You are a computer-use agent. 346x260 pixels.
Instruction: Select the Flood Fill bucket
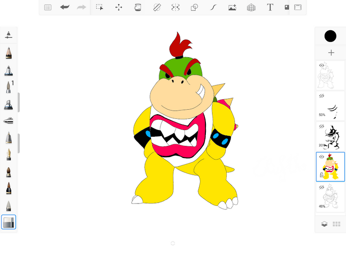(138, 7)
